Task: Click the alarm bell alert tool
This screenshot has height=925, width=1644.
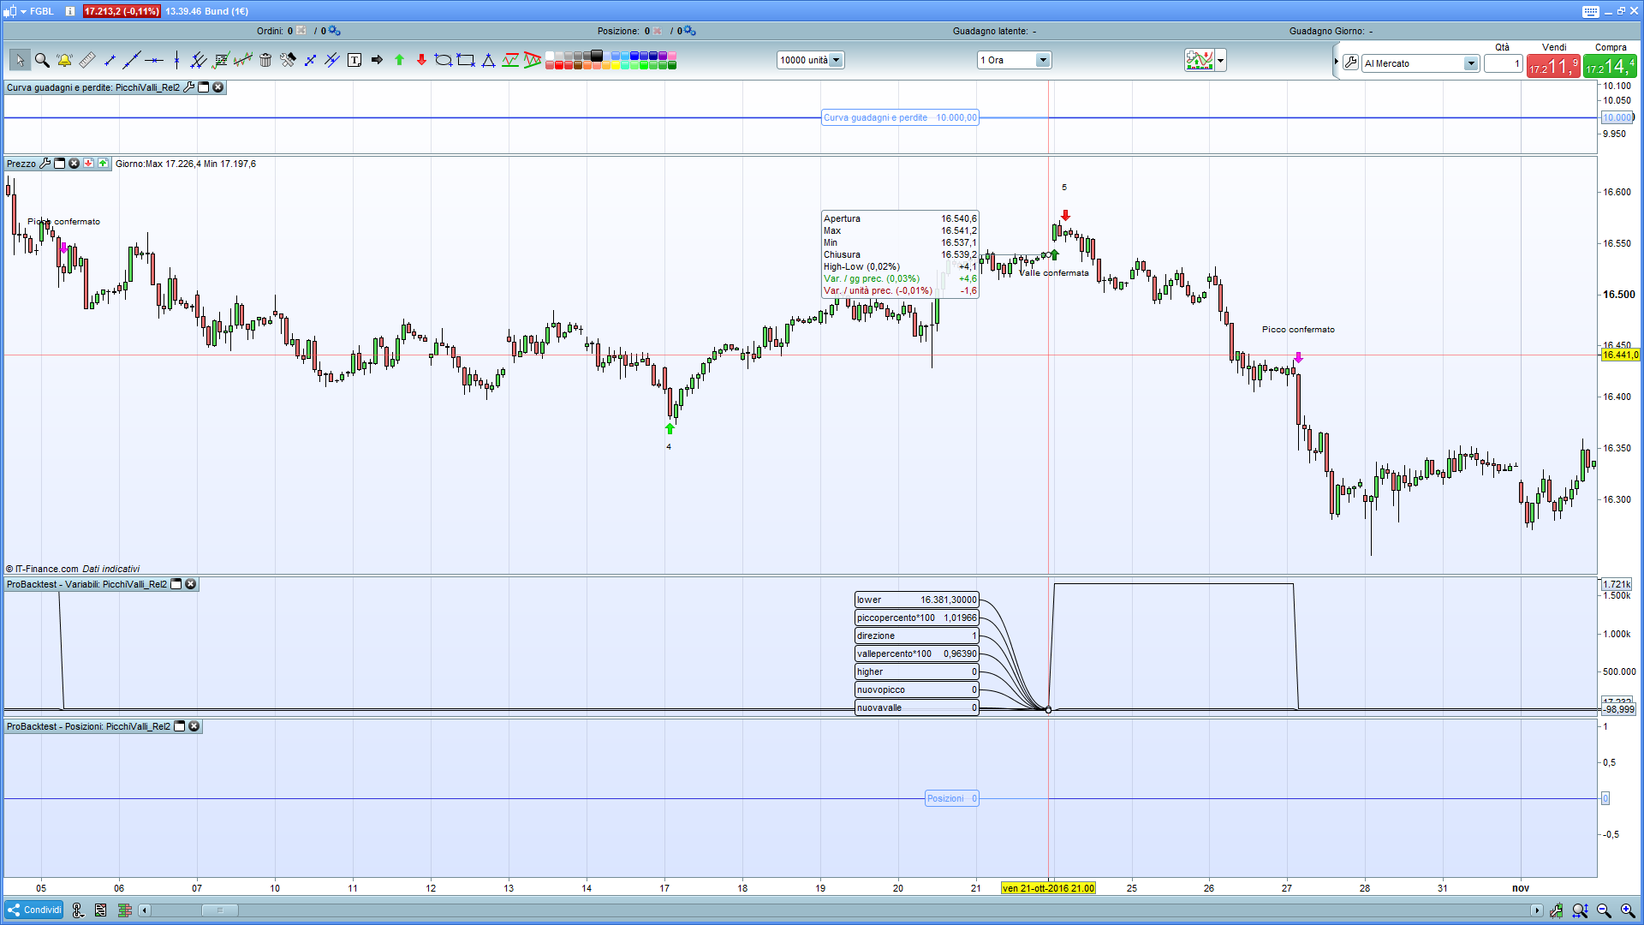Action: (x=64, y=60)
